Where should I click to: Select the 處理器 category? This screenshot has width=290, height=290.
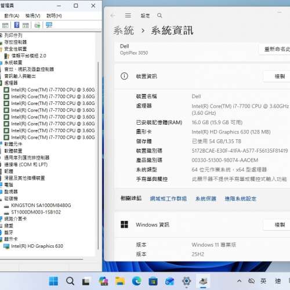tap(11, 83)
